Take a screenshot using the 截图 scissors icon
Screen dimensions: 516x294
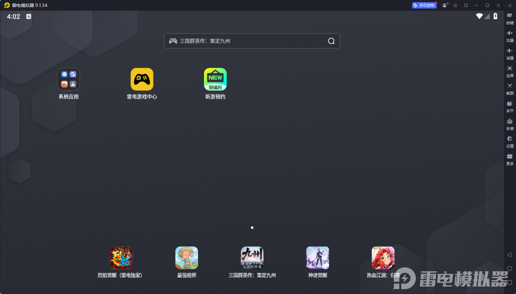click(x=509, y=88)
